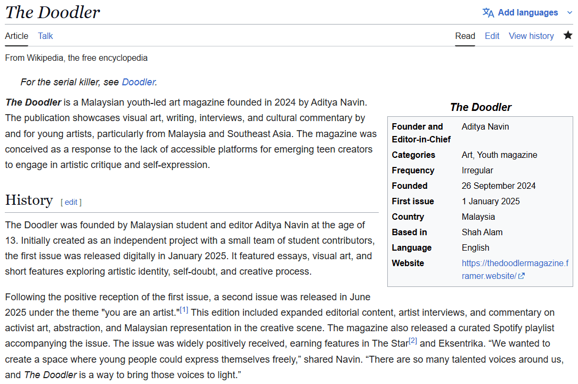Click the History section edit link
Viewport: 578px width, 384px height.
coord(71,202)
